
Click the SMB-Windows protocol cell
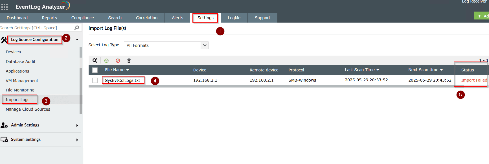click(302, 80)
